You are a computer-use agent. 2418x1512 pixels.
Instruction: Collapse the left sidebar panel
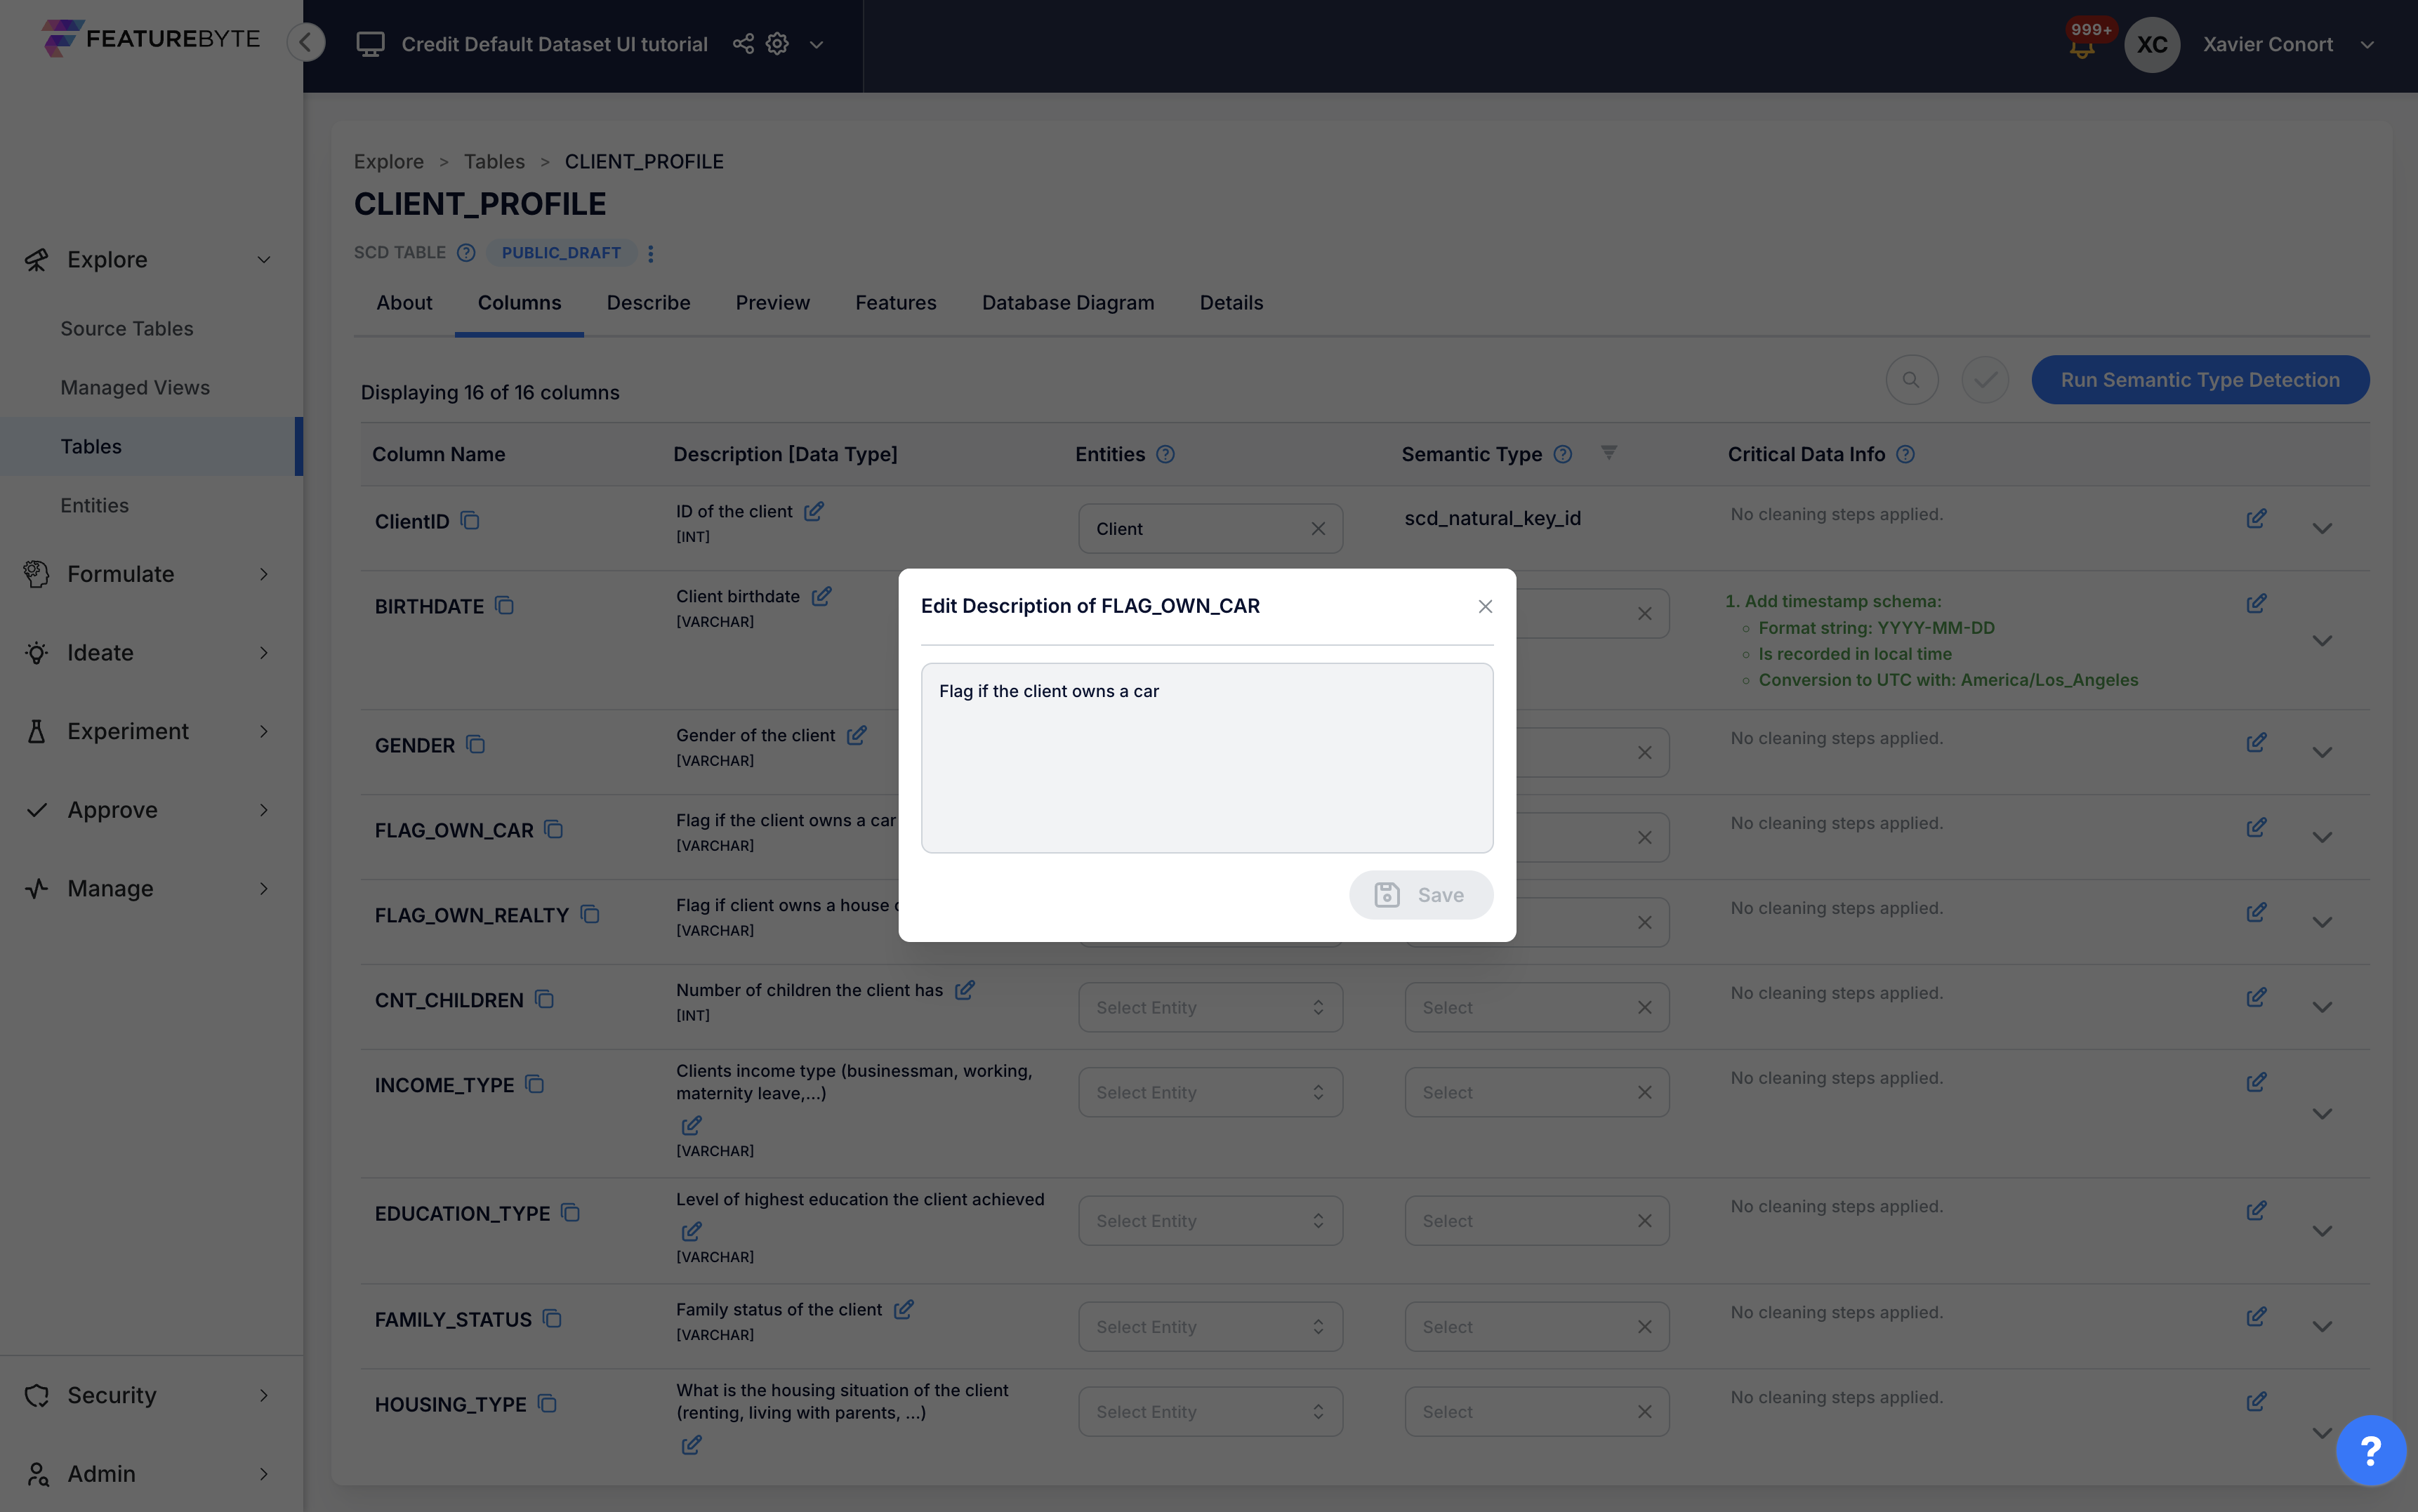click(x=306, y=42)
